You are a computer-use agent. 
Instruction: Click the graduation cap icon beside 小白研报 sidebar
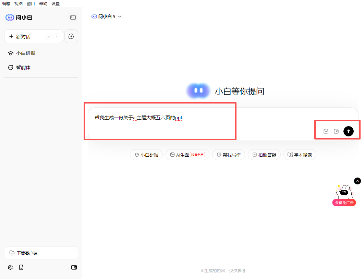tap(11, 53)
